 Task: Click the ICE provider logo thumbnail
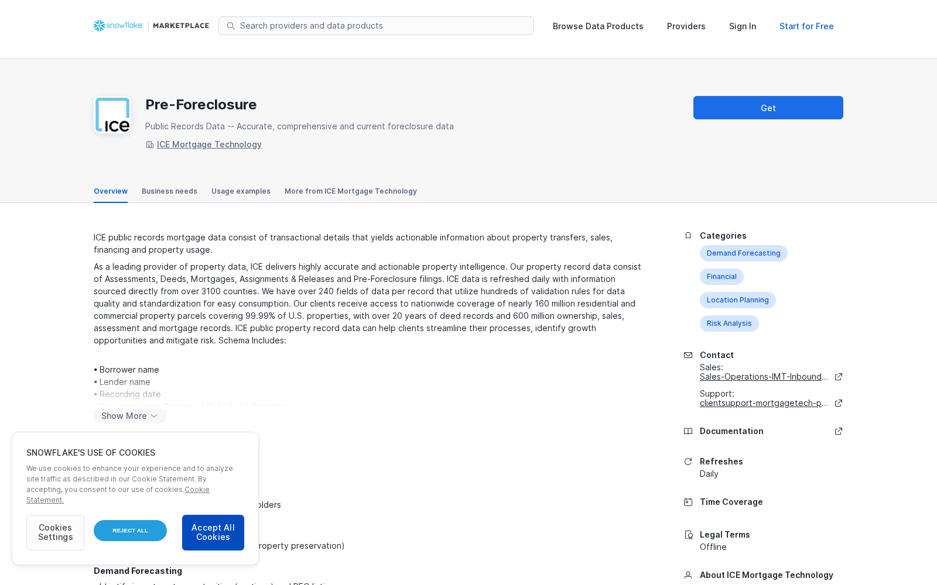click(x=112, y=115)
